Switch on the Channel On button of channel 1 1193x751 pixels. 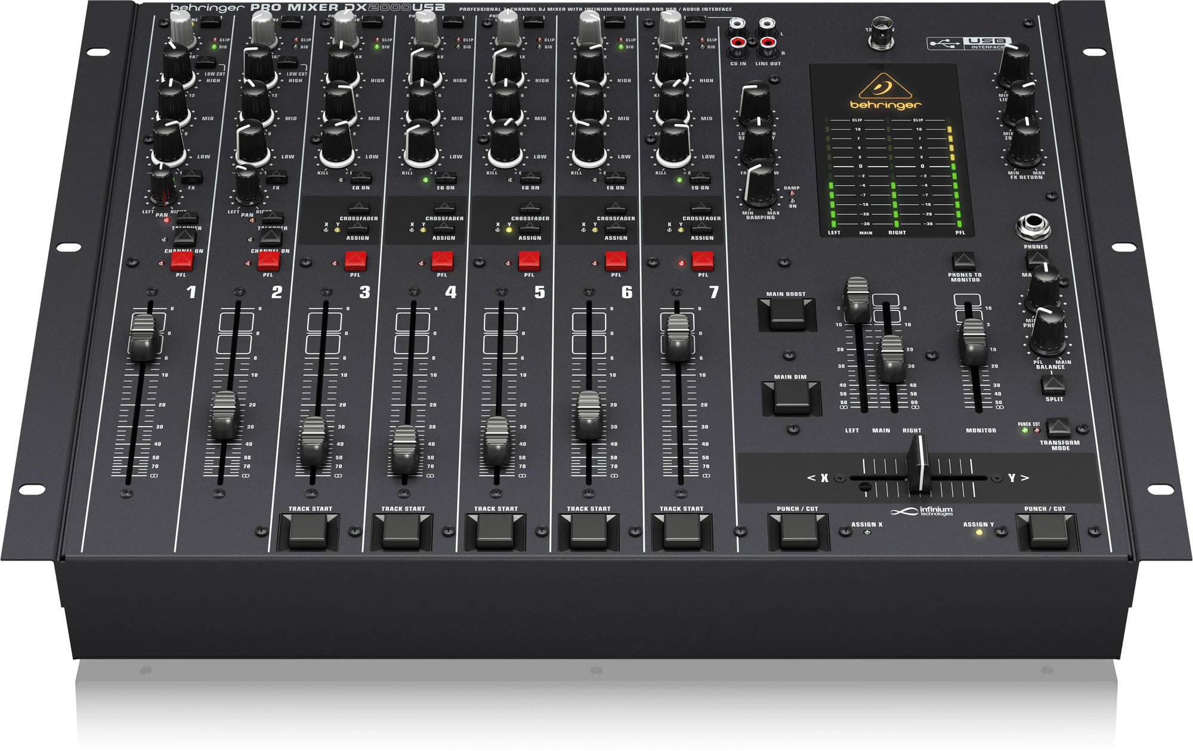click(x=185, y=239)
